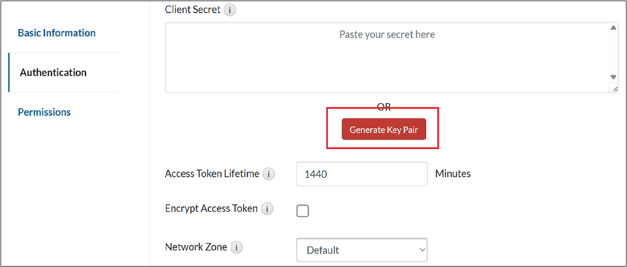The height and width of the screenshot is (267, 627).
Task: Click the Encrypt Access Token label
Action: (211, 208)
